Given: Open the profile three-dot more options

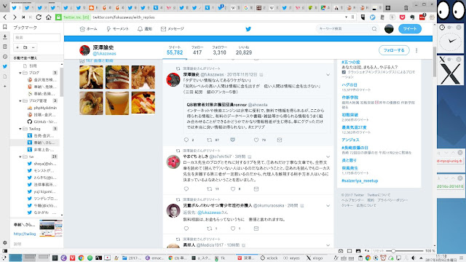Looking at the screenshot, I should (416, 50).
